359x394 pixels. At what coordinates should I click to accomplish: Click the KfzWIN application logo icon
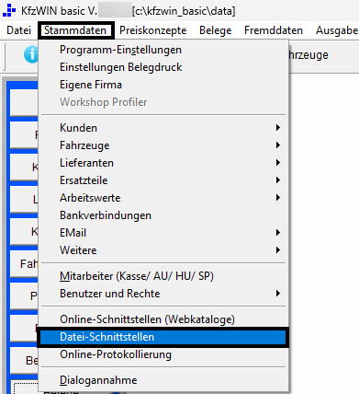tap(9, 10)
